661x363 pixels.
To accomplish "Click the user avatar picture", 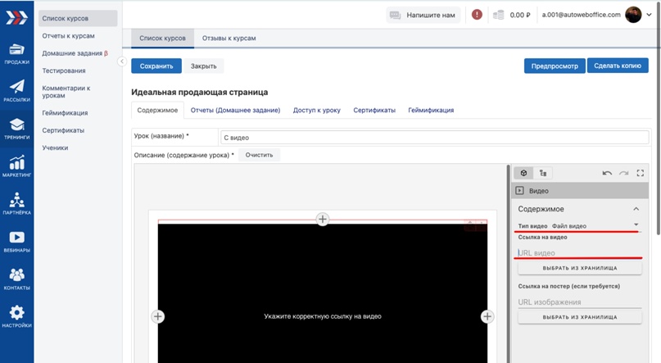I will point(633,15).
